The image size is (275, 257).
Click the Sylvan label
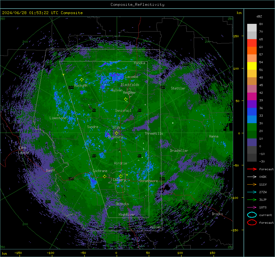pyautogui.click(x=117, y=90)
